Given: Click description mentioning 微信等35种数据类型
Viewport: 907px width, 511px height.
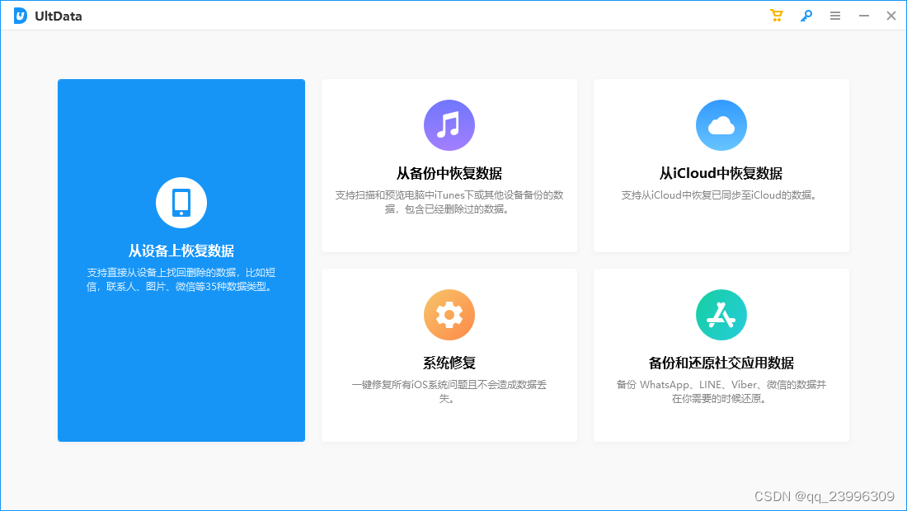Looking at the screenshot, I should (181, 279).
